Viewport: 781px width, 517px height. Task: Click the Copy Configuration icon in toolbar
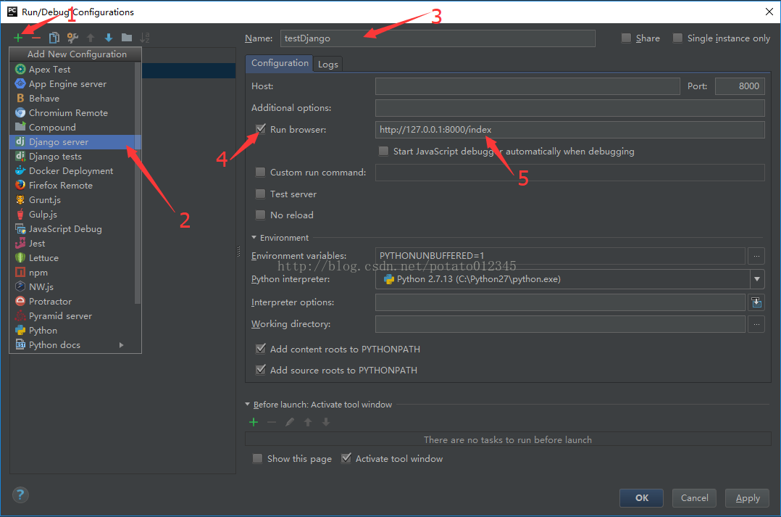point(54,38)
